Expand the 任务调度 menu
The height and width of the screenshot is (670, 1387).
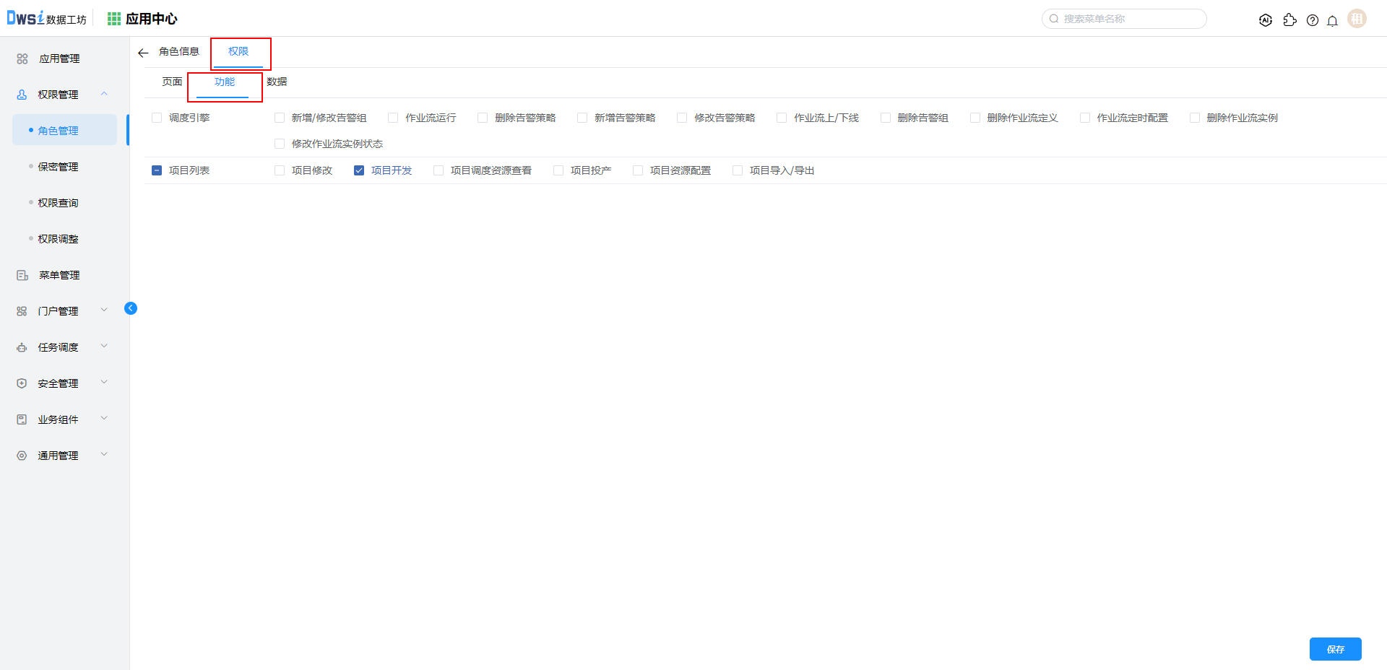tap(104, 347)
